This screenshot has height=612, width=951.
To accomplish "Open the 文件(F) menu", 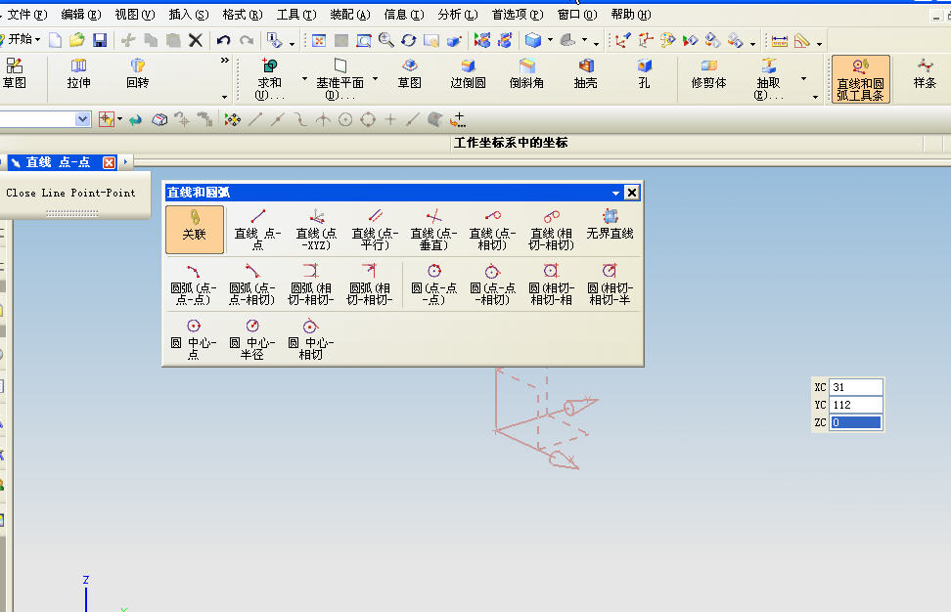I will click(26, 15).
